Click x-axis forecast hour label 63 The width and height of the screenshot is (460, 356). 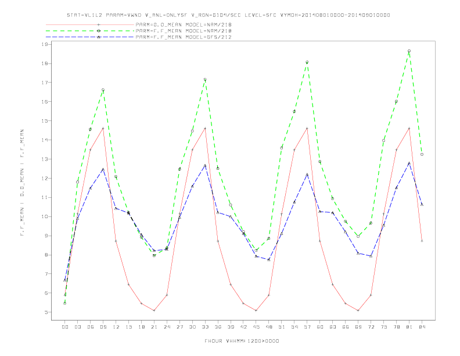click(333, 327)
